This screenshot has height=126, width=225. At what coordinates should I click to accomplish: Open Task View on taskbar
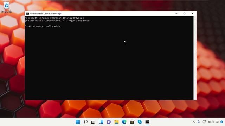[93, 122]
